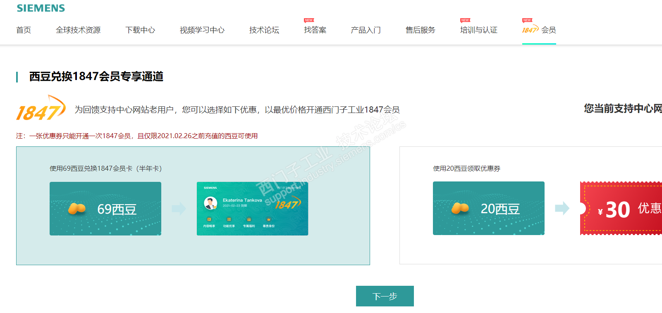Click the 1847 member card preview
This screenshot has height=313, width=662.
click(x=252, y=209)
